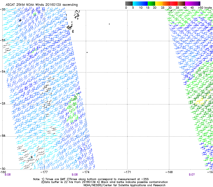Click the -177 longitude axis label
The width and height of the screenshot is (213, 187).
click(x=44, y=172)
